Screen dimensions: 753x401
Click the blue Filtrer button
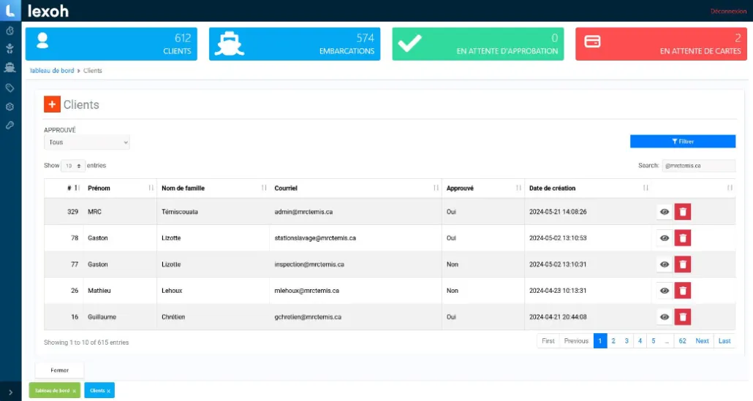[x=682, y=142]
